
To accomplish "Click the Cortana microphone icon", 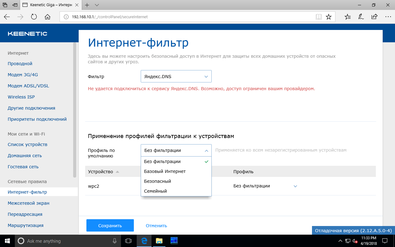I will pyautogui.click(x=114, y=241).
